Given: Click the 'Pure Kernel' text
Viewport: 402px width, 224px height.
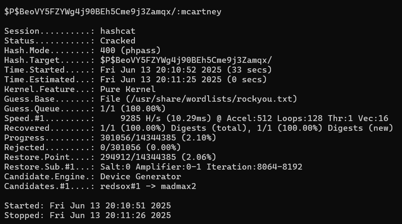Looking at the screenshot, I should (x=128, y=89).
